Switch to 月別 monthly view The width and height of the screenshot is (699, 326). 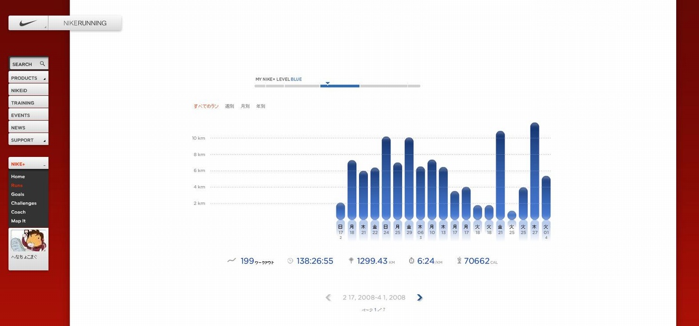point(245,106)
